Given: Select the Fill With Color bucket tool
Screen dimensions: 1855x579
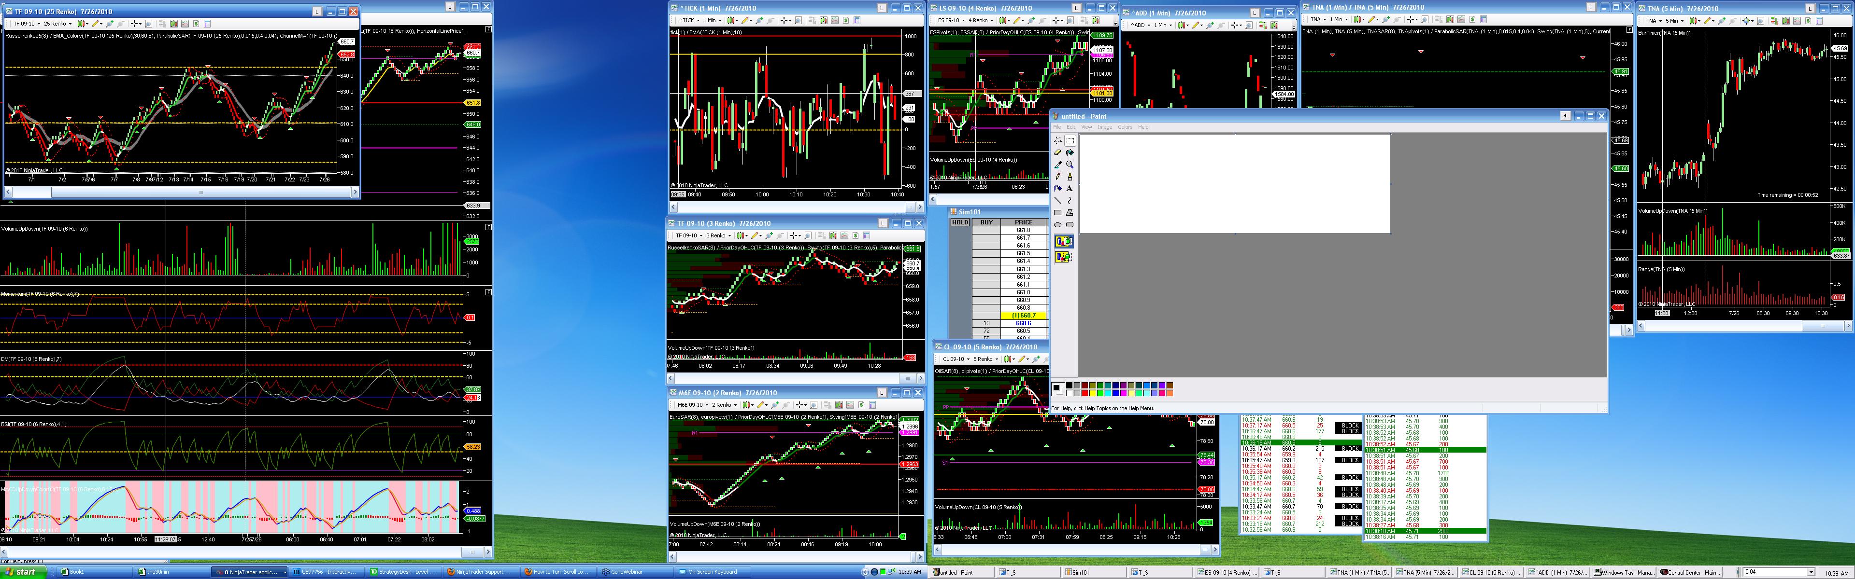Looking at the screenshot, I should pos(1070,152).
